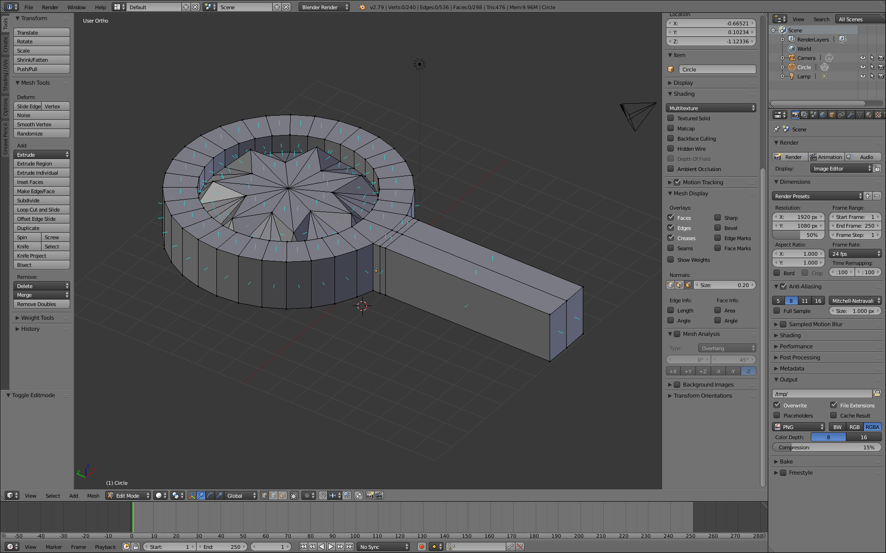The height and width of the screenshot is (553, 886).
Task: Click the Loop Cut and Slide button
Action: (x=42, y=209)
